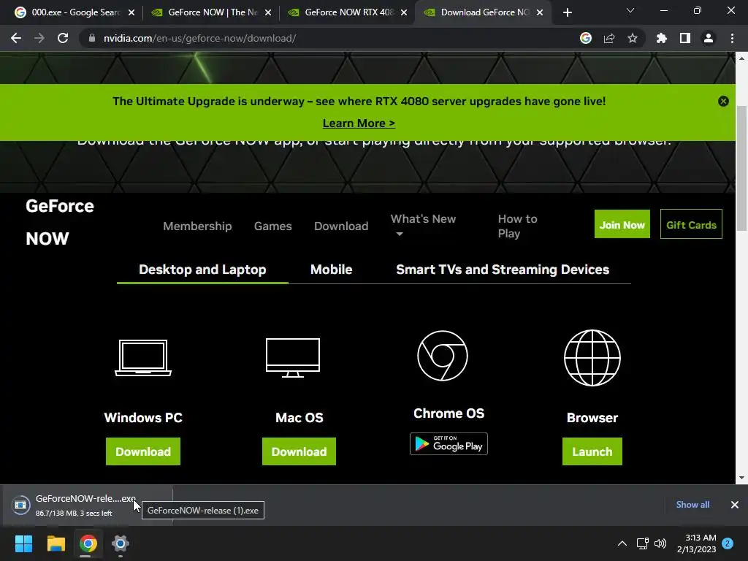The width and height of the screenshot is (748, 561).
Task: Open the network status icon
Action: pyautogui.click(x=643, y=543)
